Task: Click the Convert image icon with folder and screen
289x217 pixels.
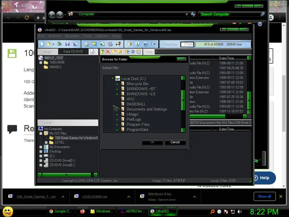Action: click(95, 44)
